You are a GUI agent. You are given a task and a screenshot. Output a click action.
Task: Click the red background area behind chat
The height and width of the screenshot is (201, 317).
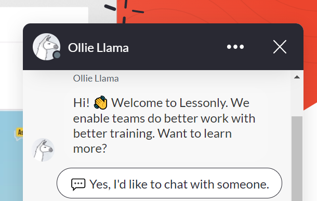[x=222, y=11]
